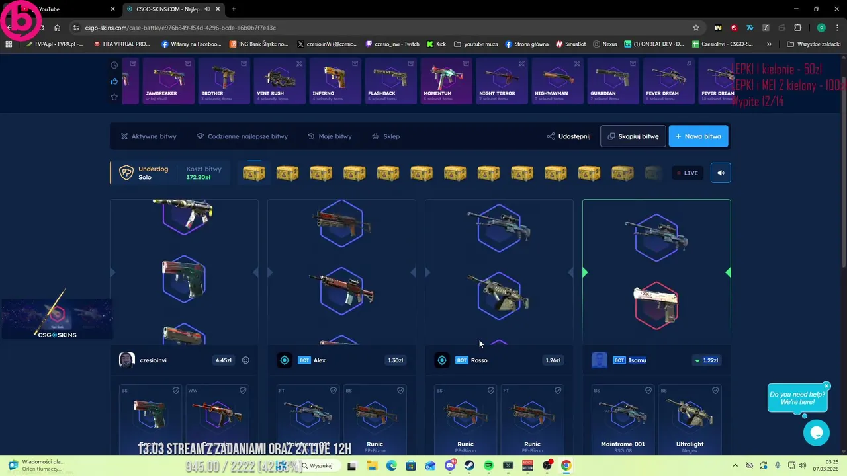The height and width of the screenshot is (476, 847).
Task: Open the JAWBREAKER live drop card
Action: click(168, 81)
